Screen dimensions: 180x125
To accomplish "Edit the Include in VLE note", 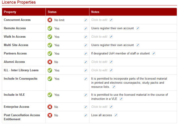I will [x=121, y=99].
